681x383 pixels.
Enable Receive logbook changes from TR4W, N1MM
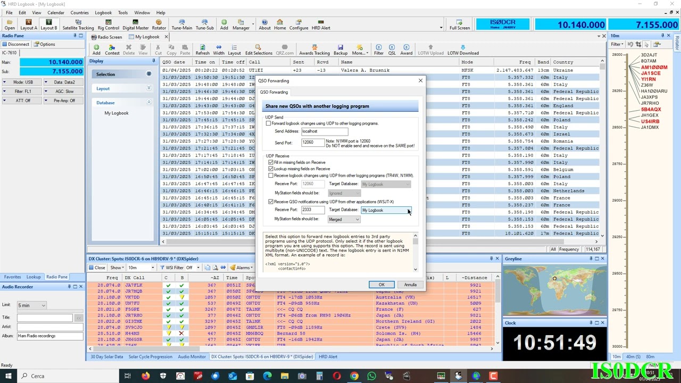click(x=271, y=175)
